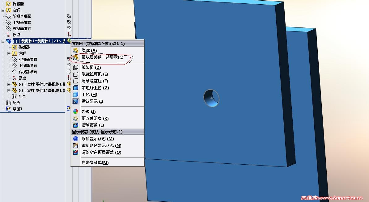Open 外观 (J) appearance color wheel
The width and height of the screenshot is (369, 202).
tap(75, 112)
